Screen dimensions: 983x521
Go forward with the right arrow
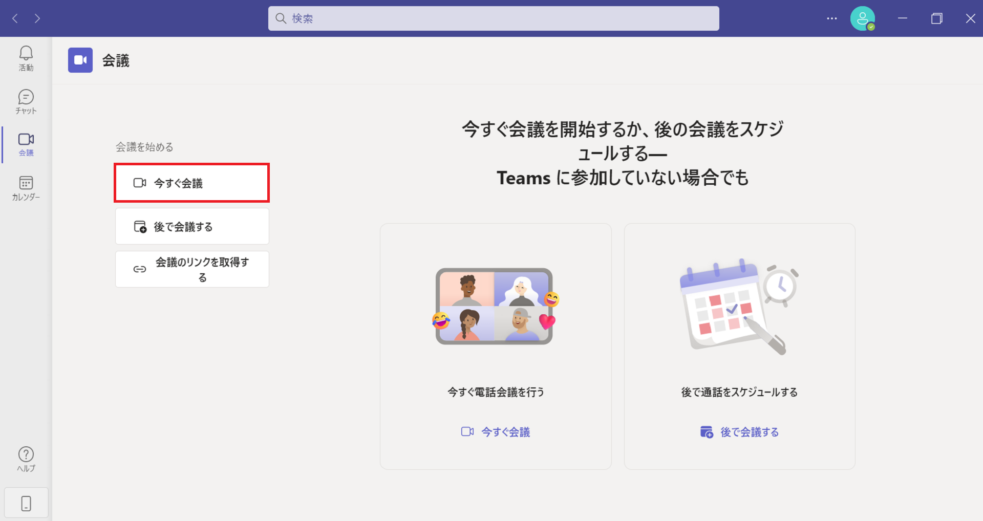tap(37, 18)
